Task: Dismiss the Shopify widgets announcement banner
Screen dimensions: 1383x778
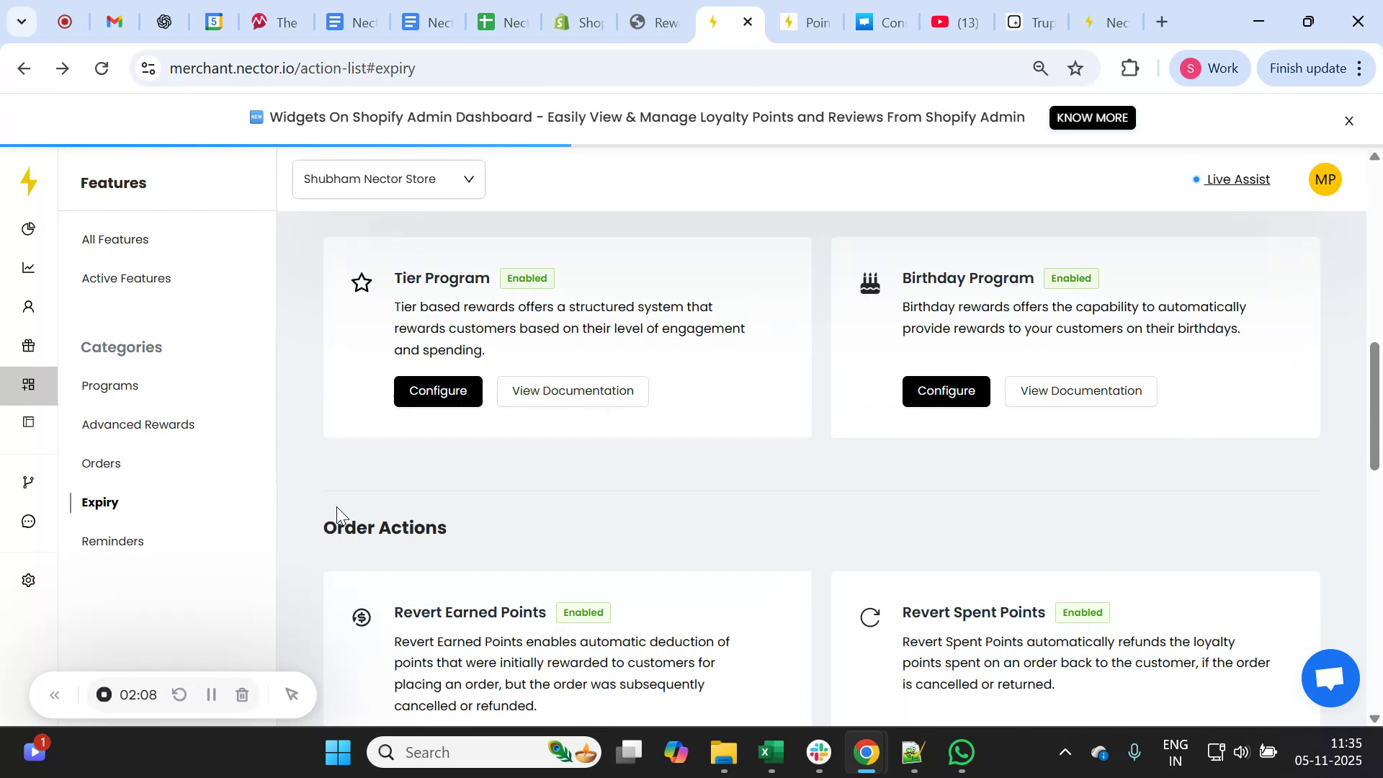Action: [1349, 121]
